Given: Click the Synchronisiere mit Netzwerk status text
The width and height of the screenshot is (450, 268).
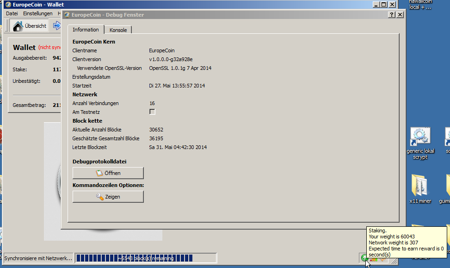Looking at the screenshot, I should (38, 258).
